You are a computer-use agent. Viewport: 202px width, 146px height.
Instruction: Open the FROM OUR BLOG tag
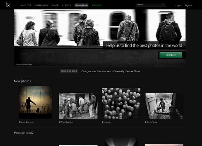[x=69, y=71]
